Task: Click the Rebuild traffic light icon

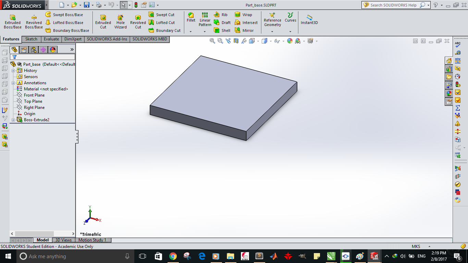Action: point(136,5)
